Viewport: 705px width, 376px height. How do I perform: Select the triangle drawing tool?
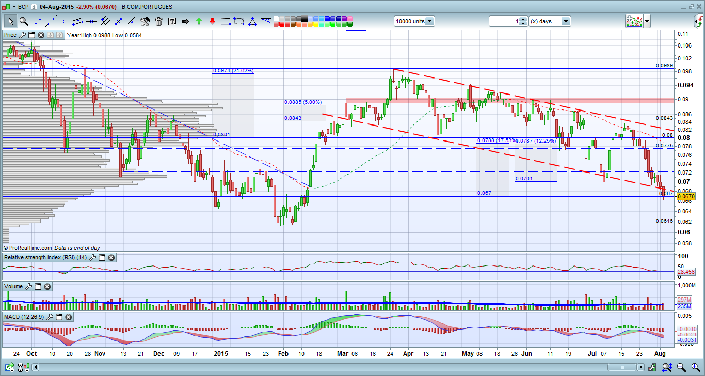(x=252, y=21)
